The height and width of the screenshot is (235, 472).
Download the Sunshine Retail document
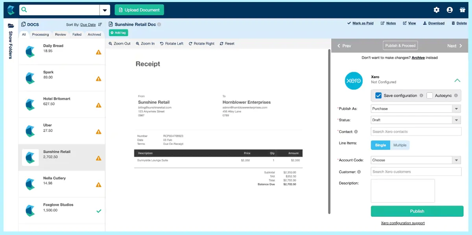pyautogui.click(x=433, y=23)
